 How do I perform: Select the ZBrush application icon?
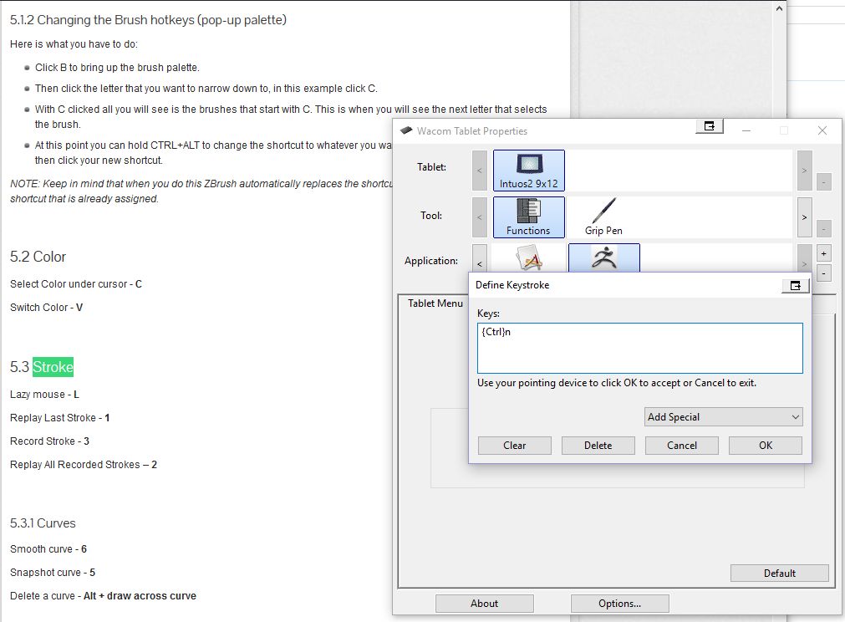coord(604,257)
